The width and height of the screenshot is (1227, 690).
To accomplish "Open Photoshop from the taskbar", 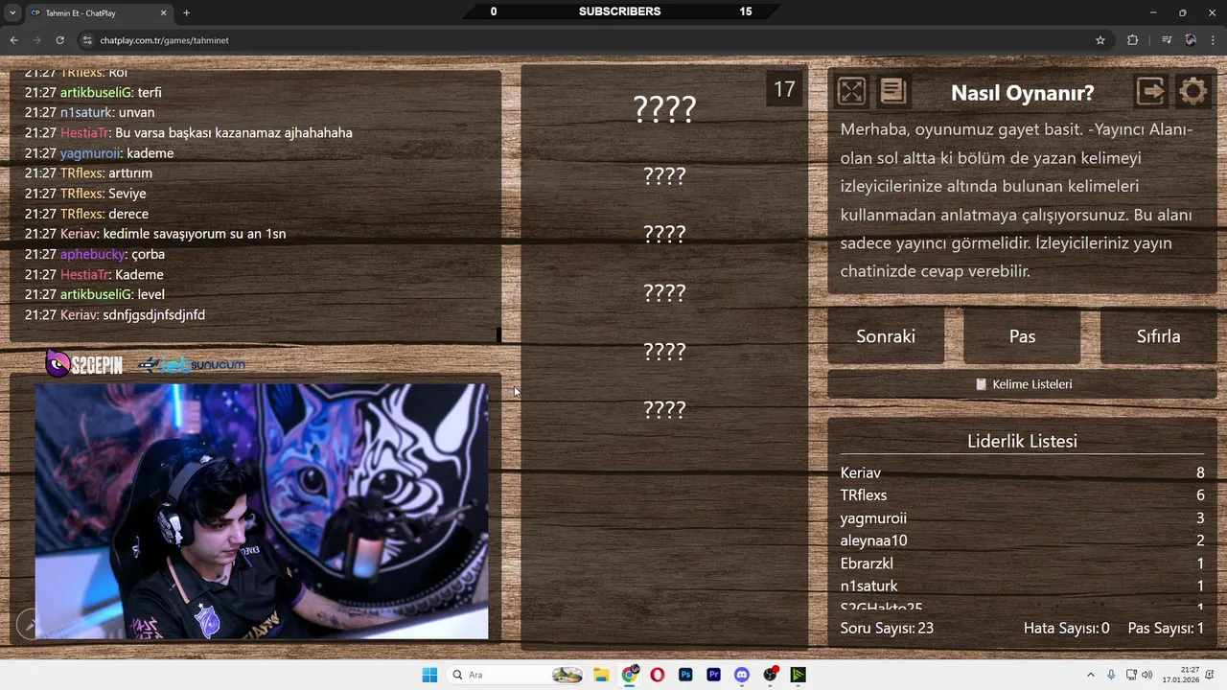I will [x=685, y=675].
